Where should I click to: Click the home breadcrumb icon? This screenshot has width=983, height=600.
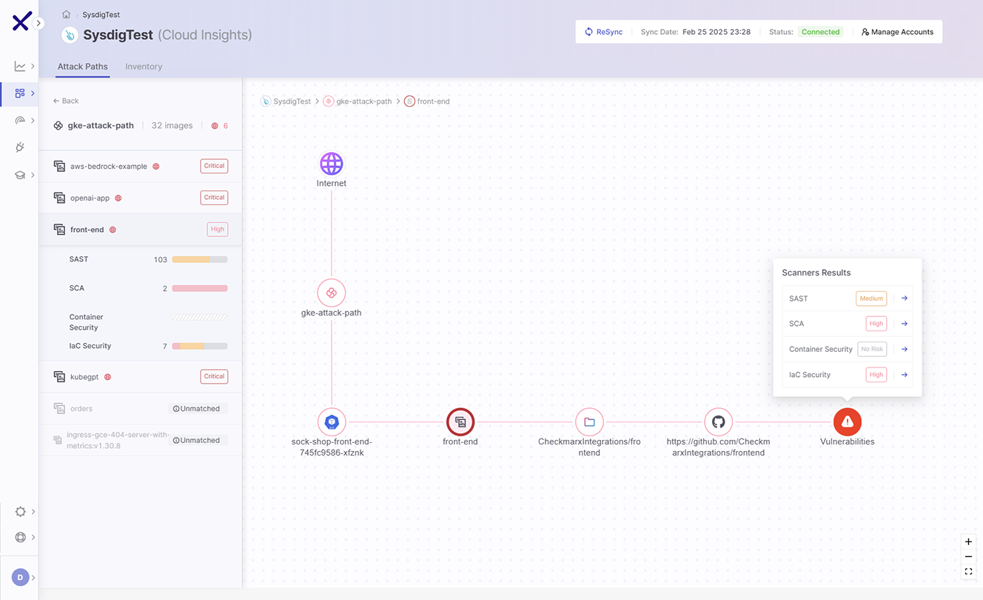click(67, 14)
